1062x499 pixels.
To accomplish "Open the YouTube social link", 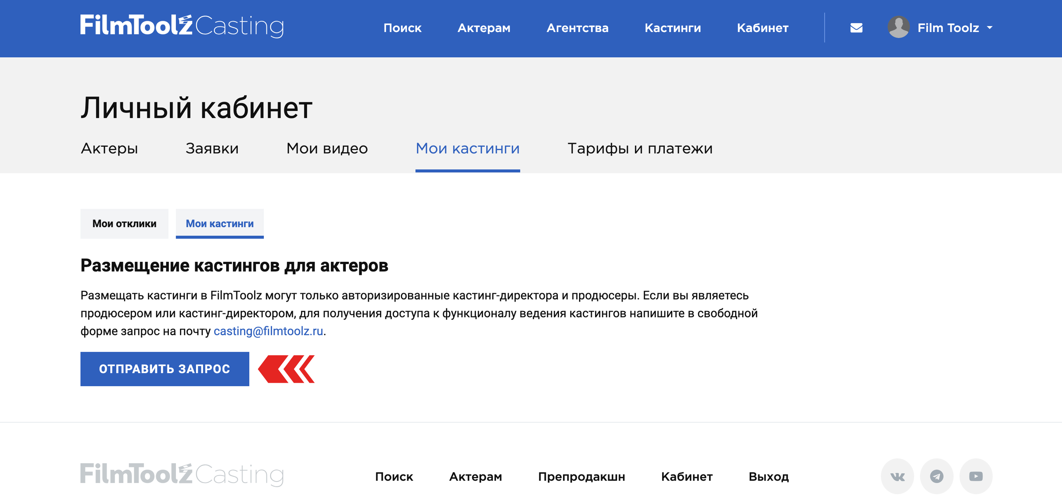I will tap(976, 476).
